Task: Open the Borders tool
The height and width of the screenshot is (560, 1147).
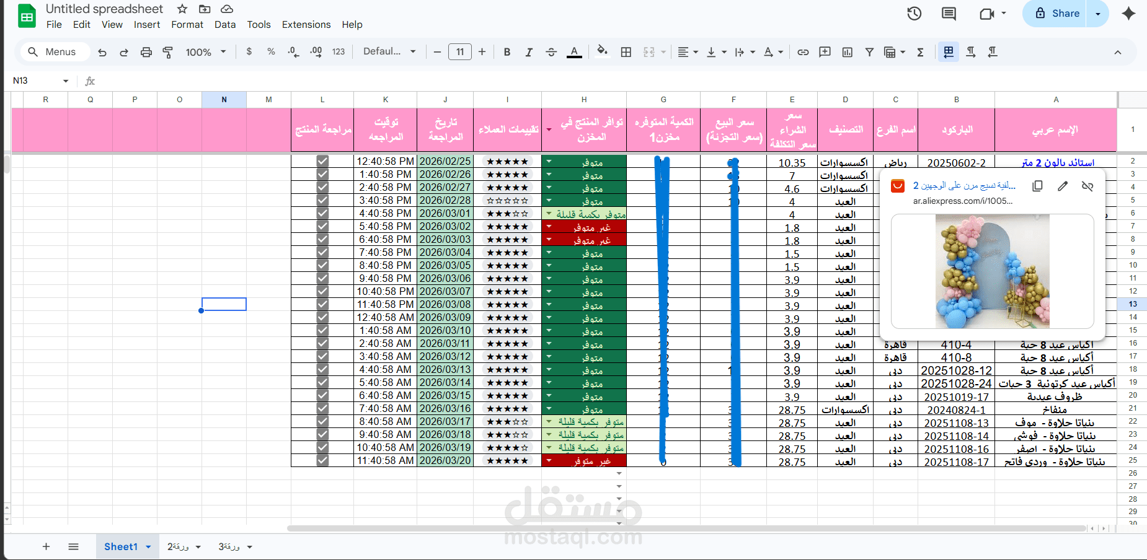Action: [x=626, y=52]
